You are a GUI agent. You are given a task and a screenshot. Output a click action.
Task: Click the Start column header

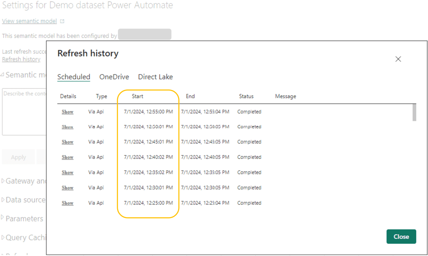[x=137, y=96]
